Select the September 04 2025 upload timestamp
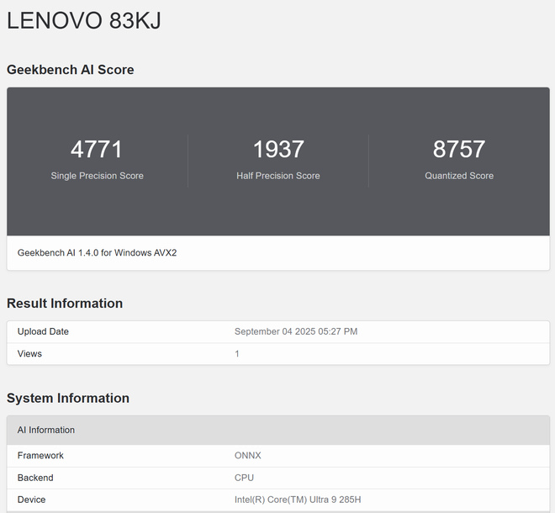The image size is (555, 513). point(296,331)
